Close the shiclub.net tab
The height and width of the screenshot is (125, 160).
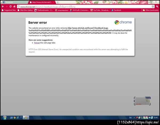point(54,2)
